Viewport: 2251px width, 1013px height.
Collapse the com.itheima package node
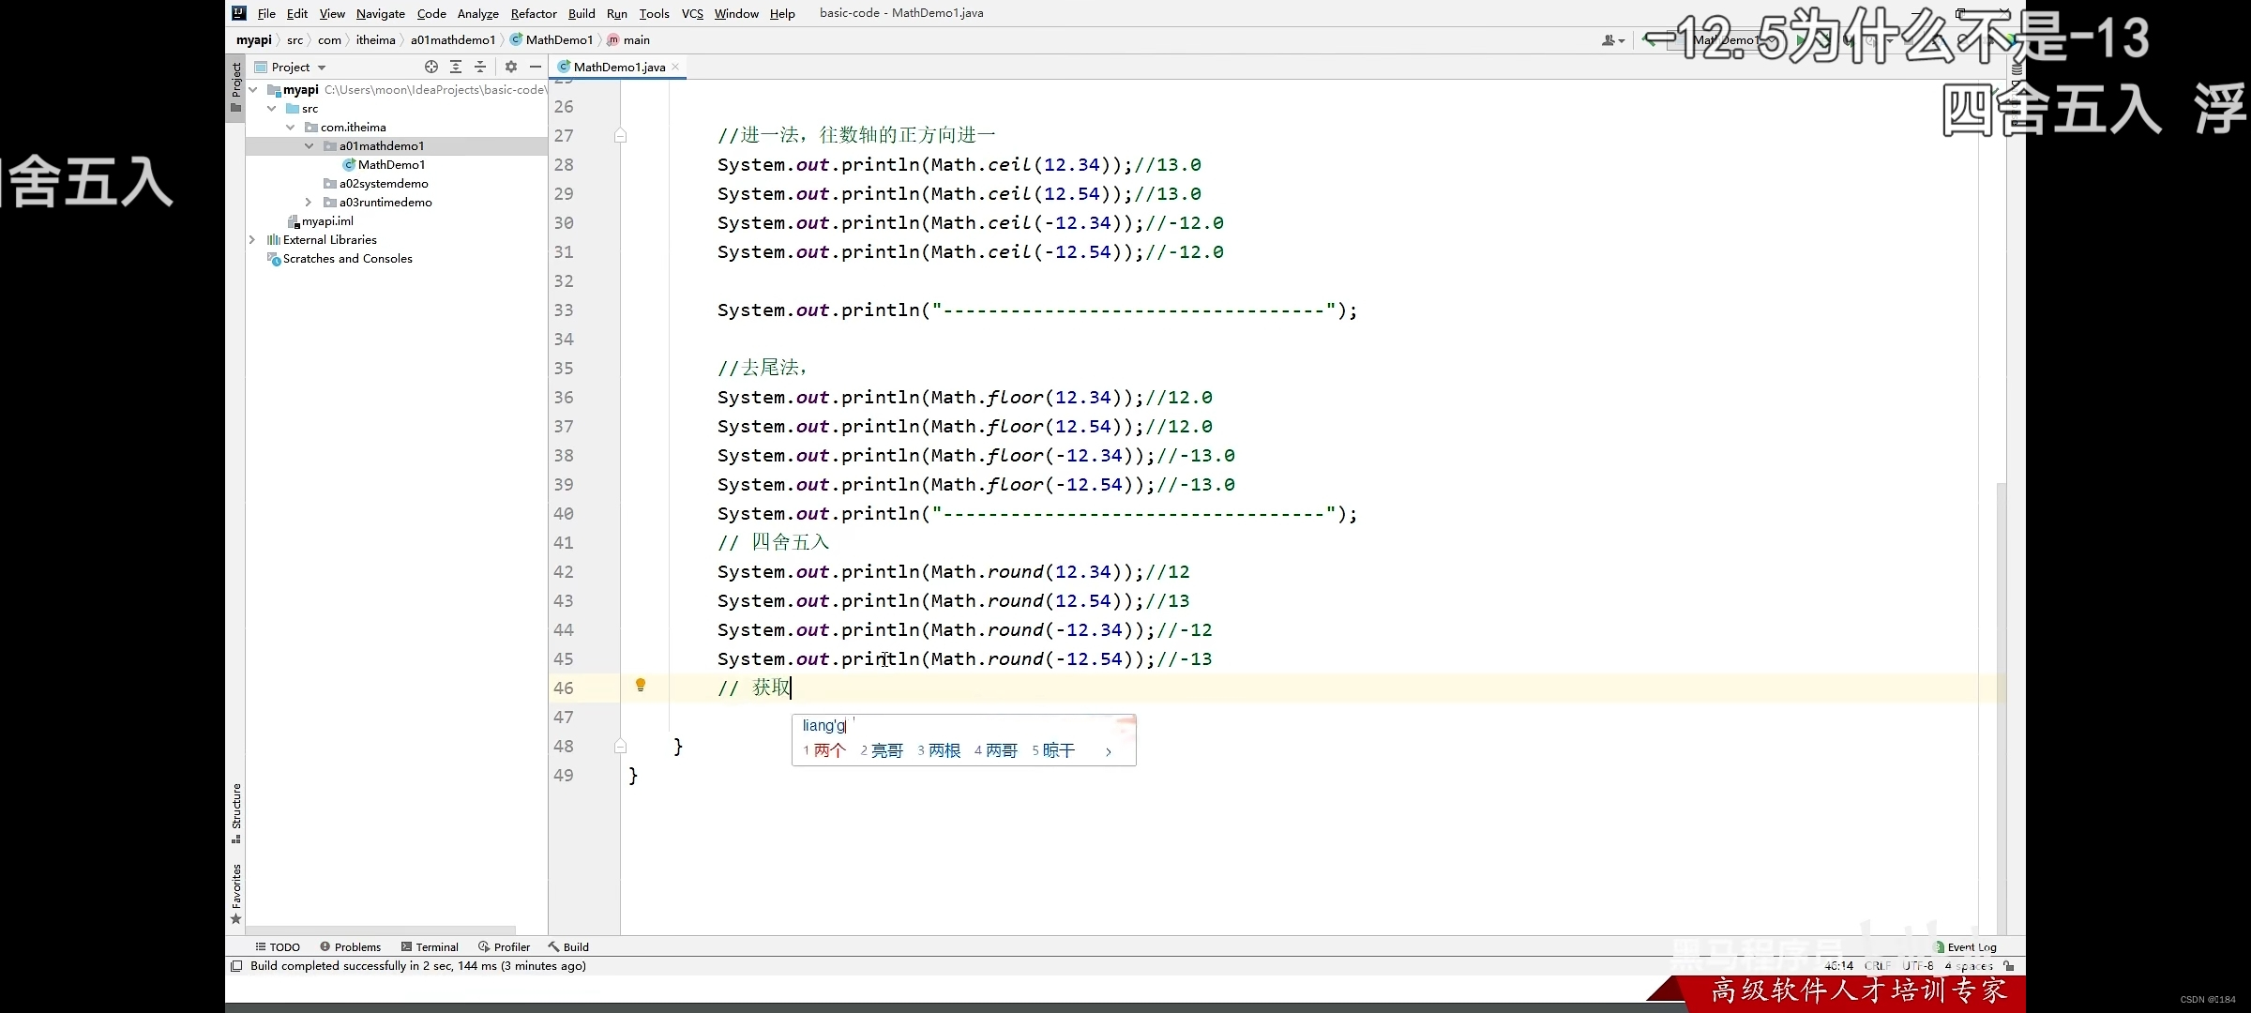pos(291,127)
